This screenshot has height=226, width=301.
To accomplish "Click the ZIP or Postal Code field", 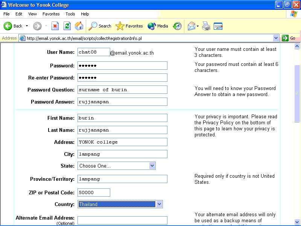I will (x=94, y=192).
